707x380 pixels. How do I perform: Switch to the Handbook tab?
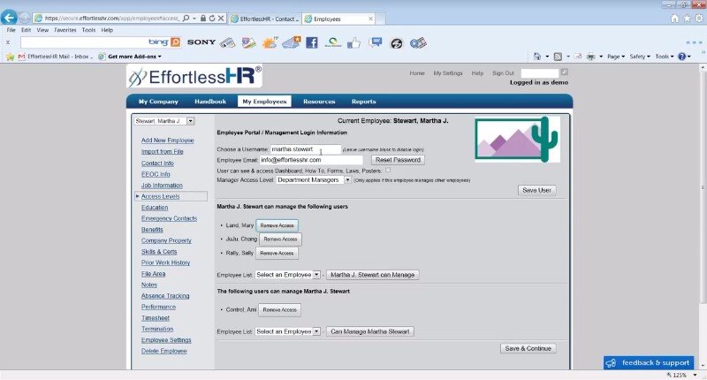pos(210,102)
